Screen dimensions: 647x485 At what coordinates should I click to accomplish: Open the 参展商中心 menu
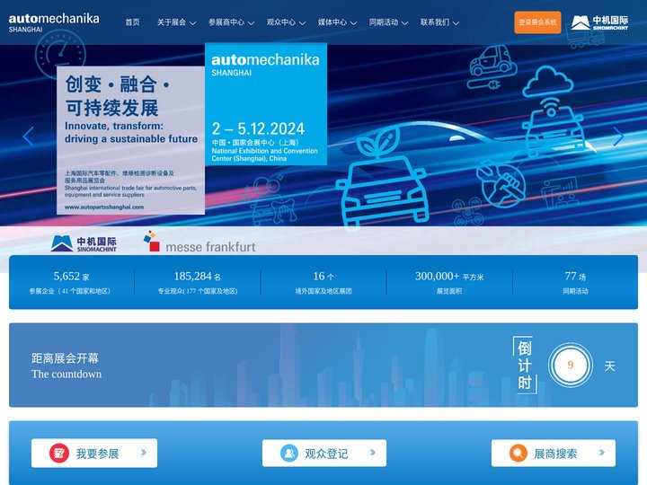pos(226,22)
